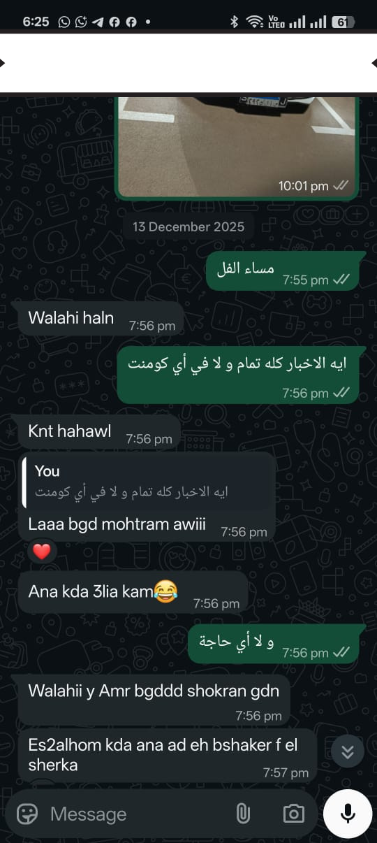This screenshot has width=377, height=843.
Task: Tap the WhatsApp notification icon in status bar
Action: click(x=64, y=22)
